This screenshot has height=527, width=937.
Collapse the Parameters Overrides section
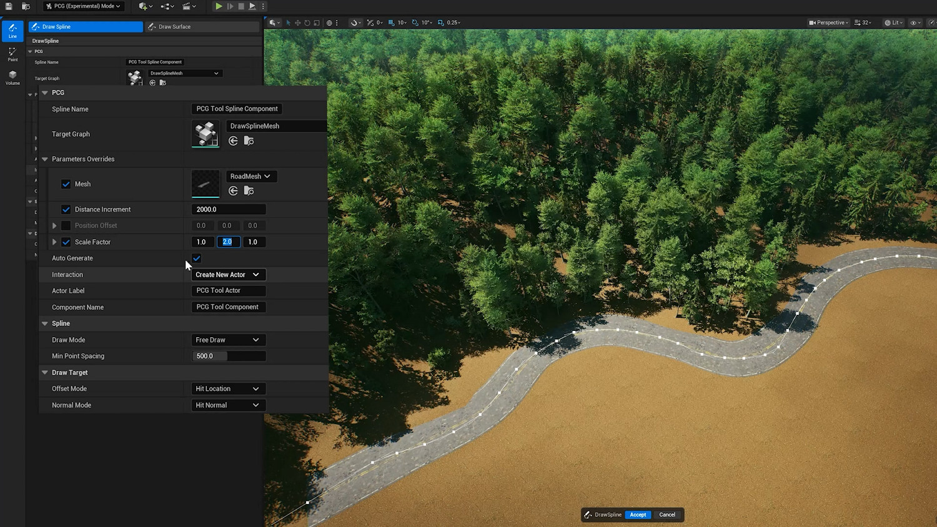pyautogui.click(x=45, y=159)
